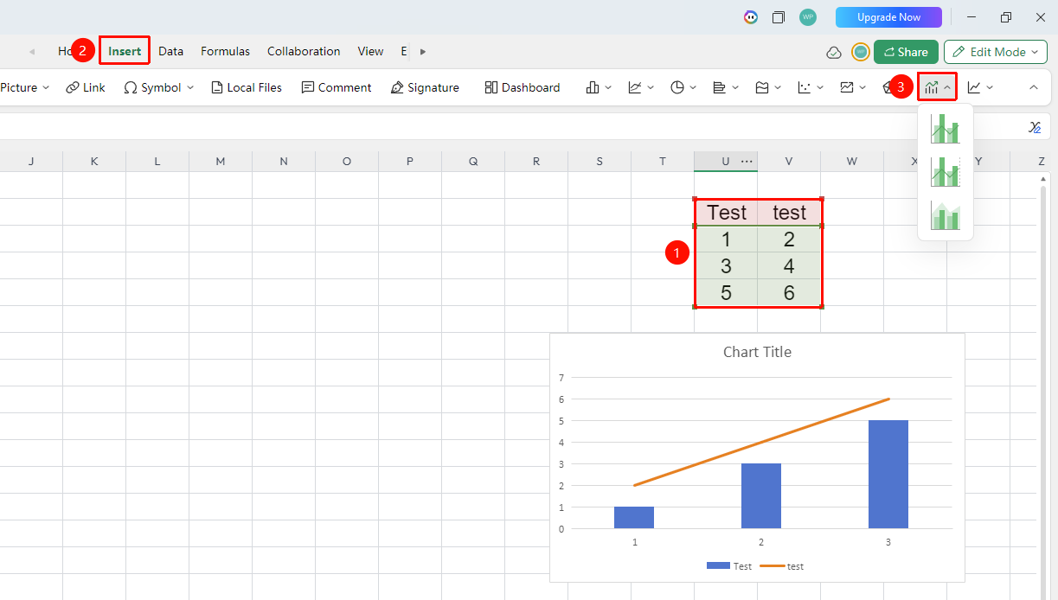Click the stock chart icon
This screenshot has height=600, width=1058.
(x=847, y=87)
